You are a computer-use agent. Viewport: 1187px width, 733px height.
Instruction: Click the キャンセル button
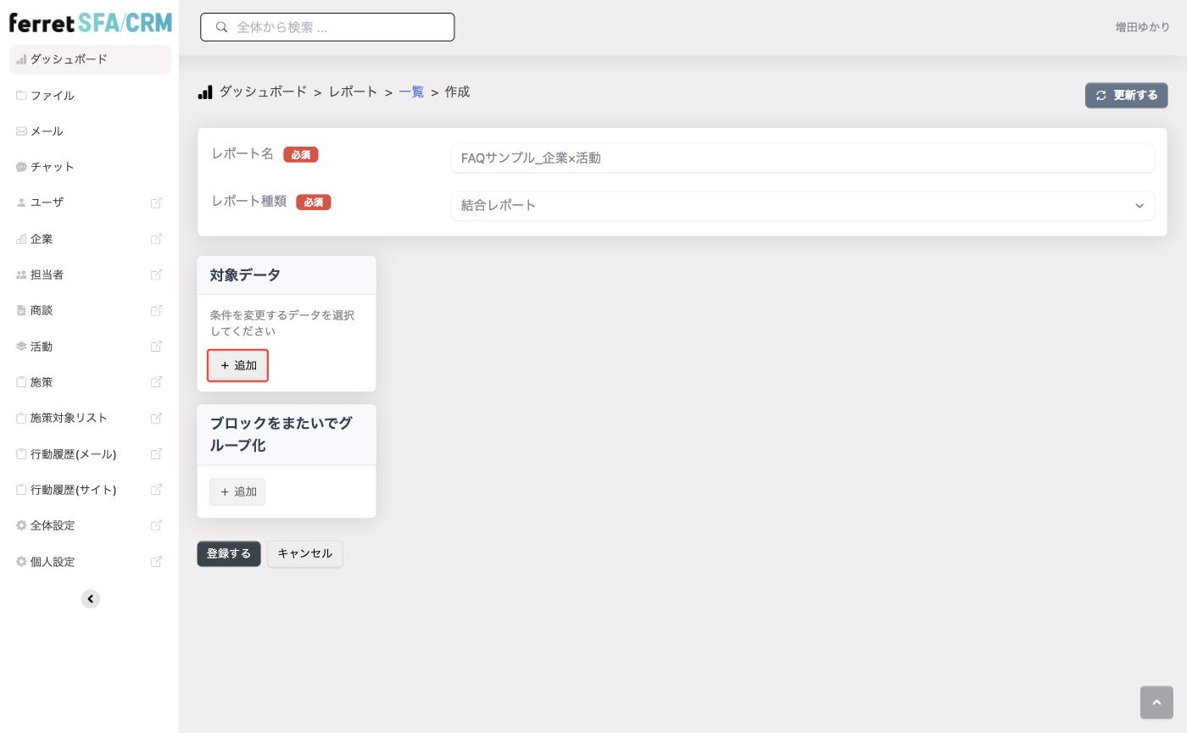tap(305, 554)
